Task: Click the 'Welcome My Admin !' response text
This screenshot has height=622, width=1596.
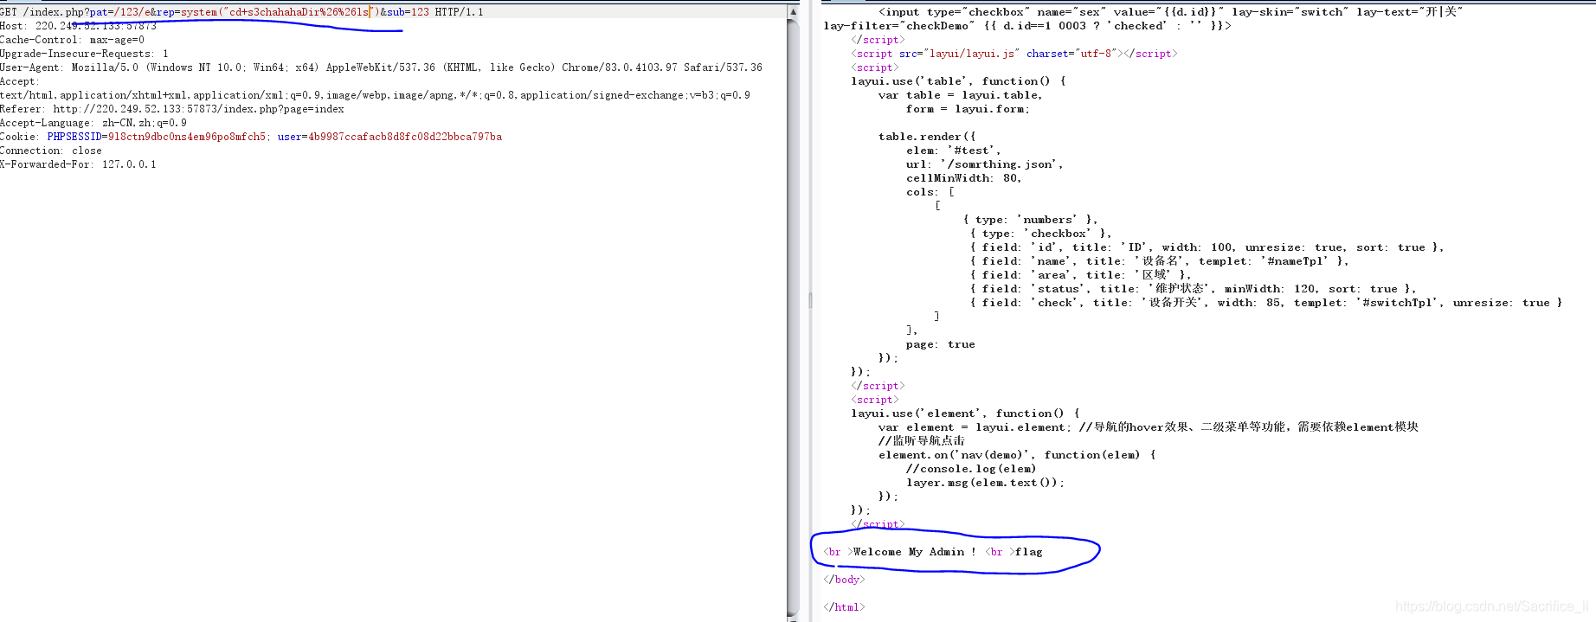Action: 914,552
